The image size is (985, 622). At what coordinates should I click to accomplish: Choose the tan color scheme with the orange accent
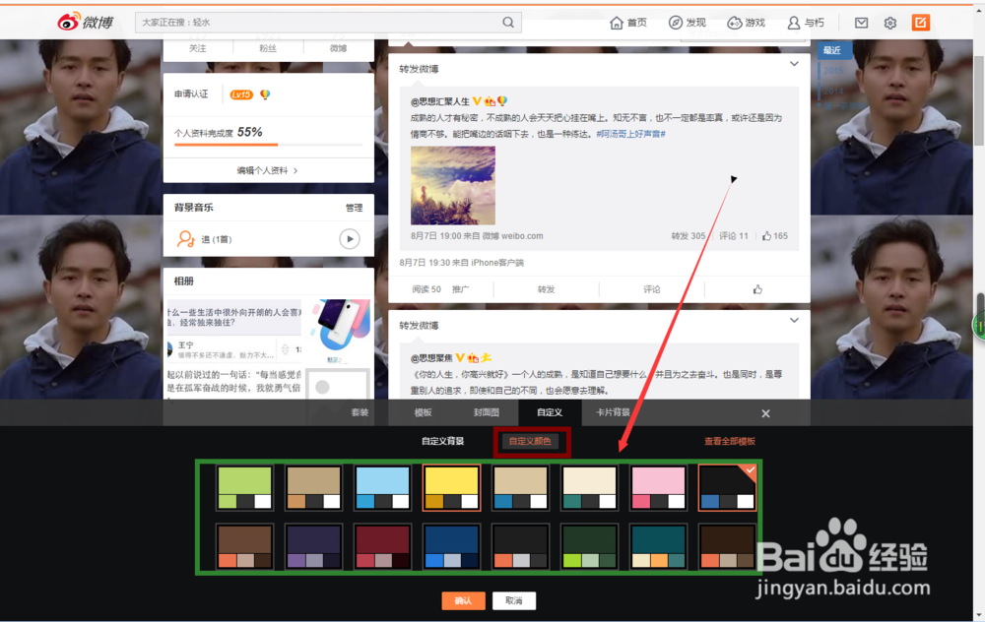point(313,488)
